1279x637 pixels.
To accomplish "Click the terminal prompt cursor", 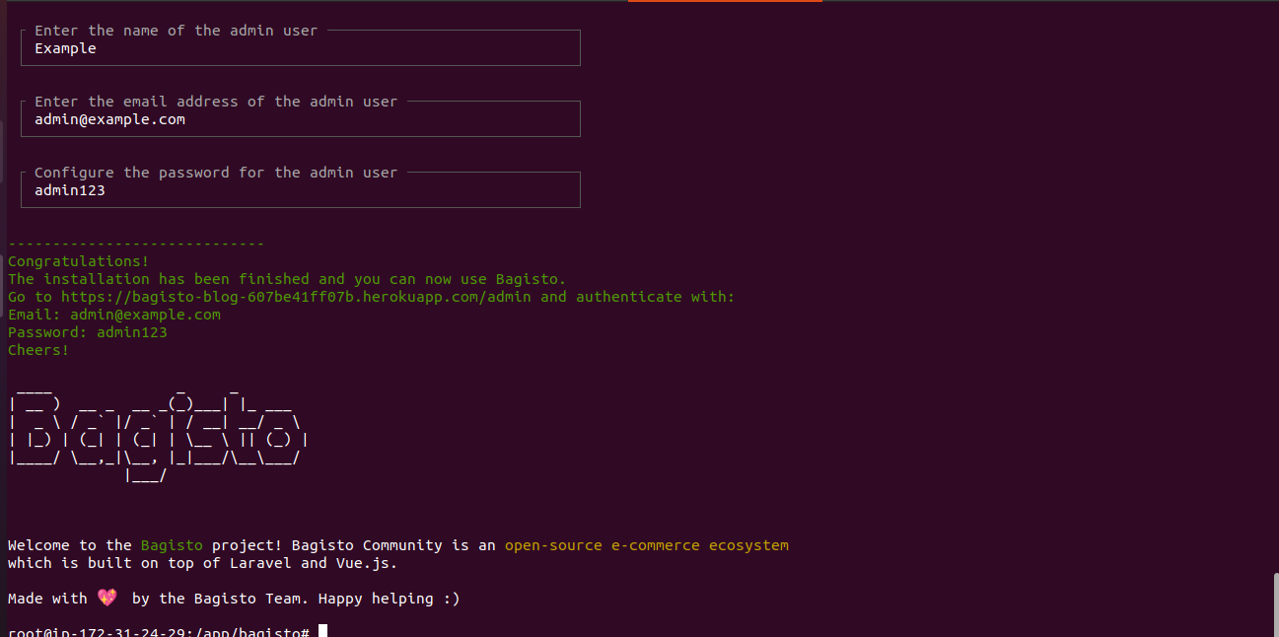I will tap(322, 631).
